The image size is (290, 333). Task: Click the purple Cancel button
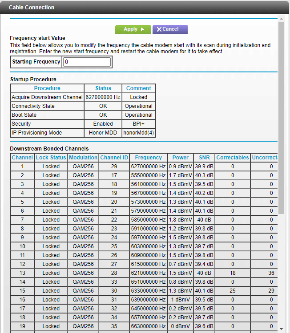tap(169, 29)
